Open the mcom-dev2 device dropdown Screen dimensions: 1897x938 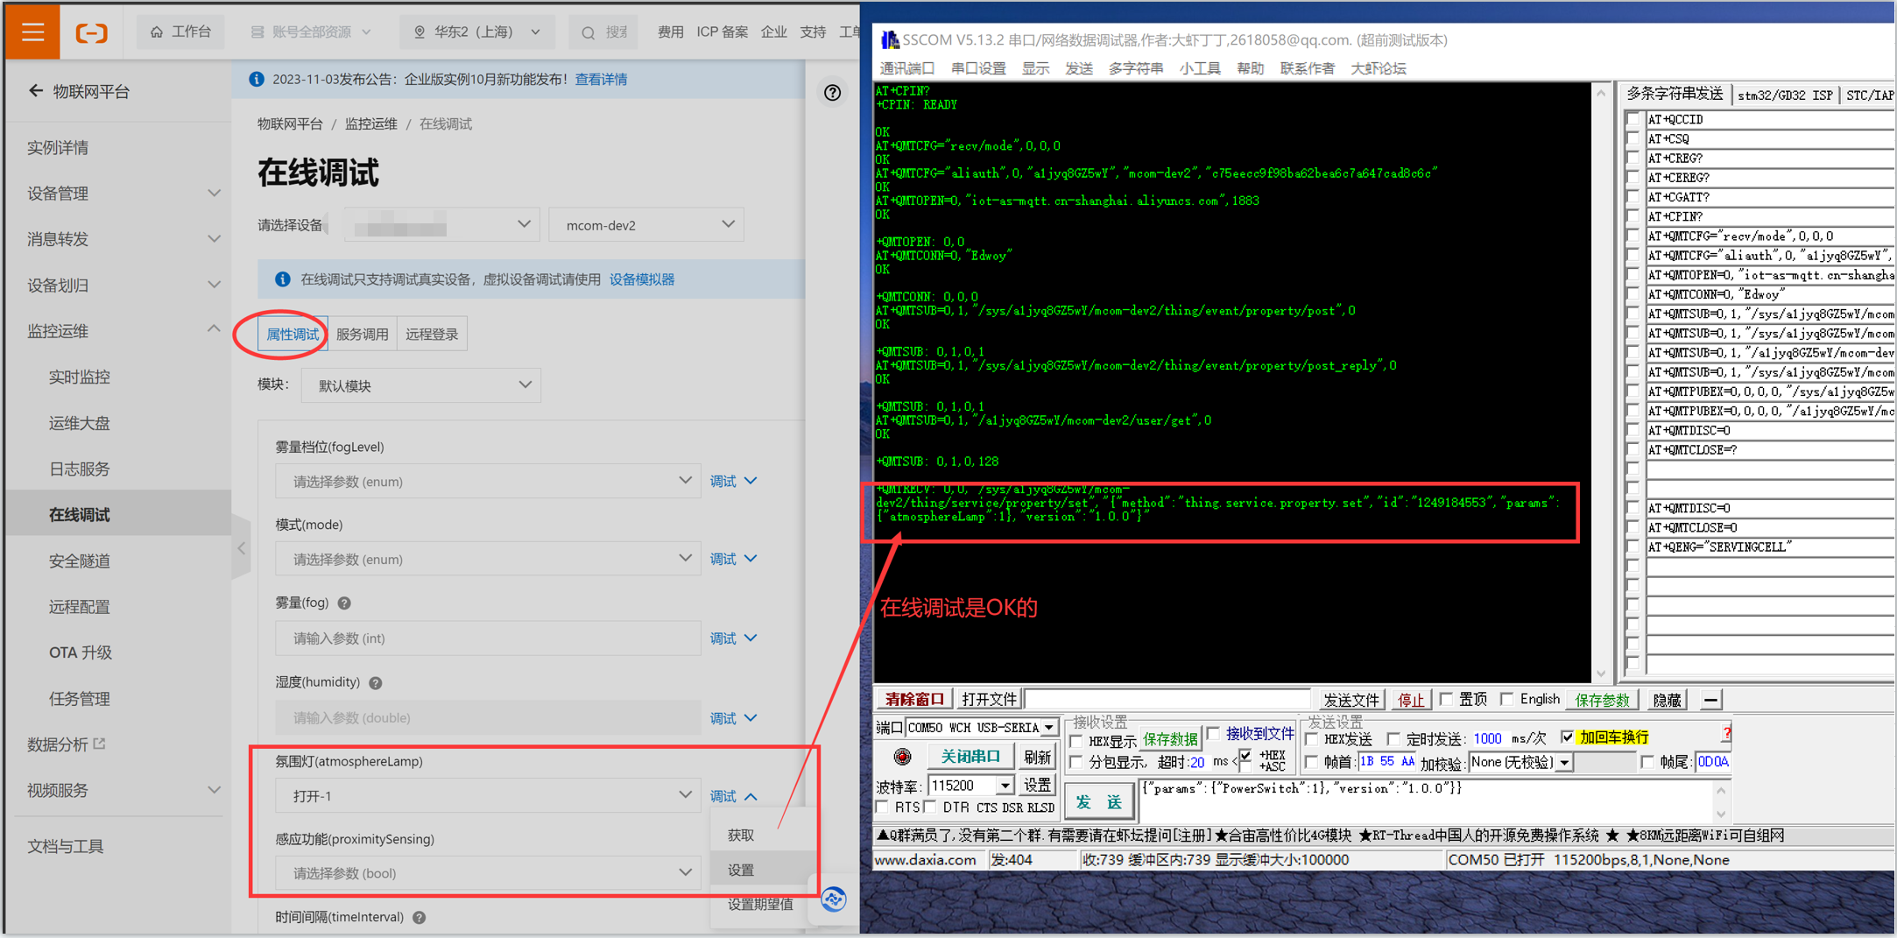(646, 225)
